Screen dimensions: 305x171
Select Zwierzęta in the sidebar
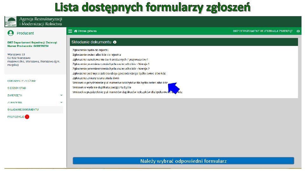coord(15,95)
